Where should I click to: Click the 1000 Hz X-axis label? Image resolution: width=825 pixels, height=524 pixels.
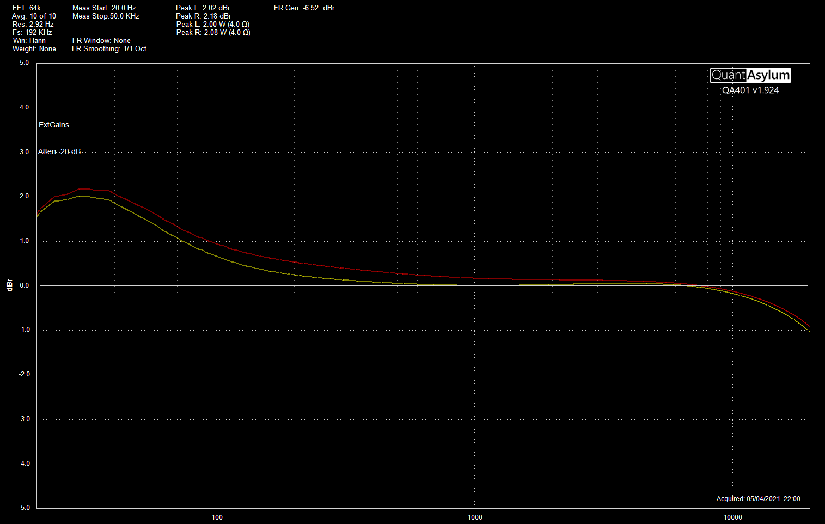click(x=475, y=517)
